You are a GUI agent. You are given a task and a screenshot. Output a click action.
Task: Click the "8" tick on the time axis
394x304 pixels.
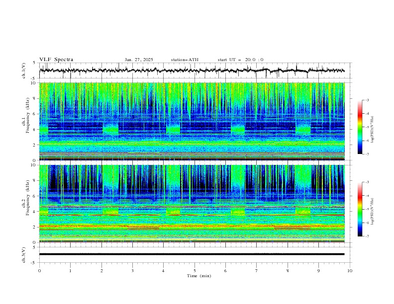coord(288,271)
